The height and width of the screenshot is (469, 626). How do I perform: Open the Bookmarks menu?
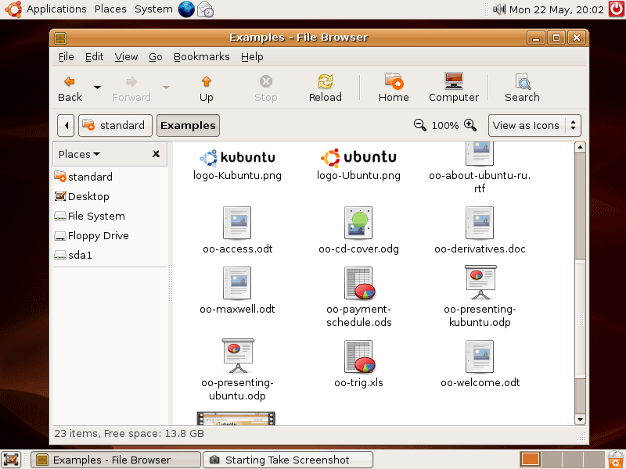(x=201, y=56)
